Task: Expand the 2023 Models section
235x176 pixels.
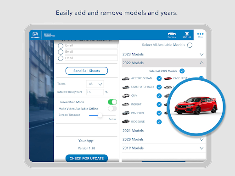Action: [x=163, y=54]
